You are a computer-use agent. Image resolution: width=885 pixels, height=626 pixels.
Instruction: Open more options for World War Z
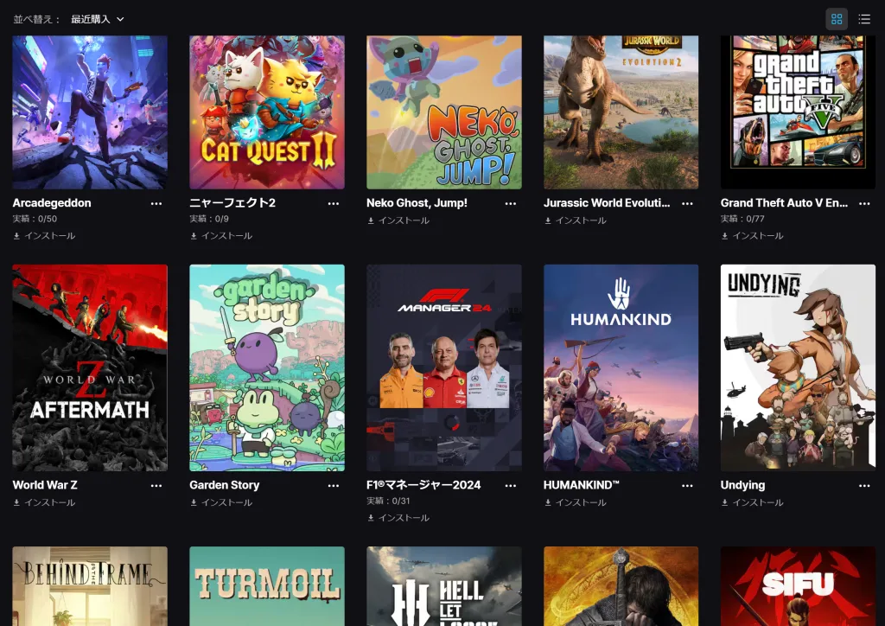[156, 485]
